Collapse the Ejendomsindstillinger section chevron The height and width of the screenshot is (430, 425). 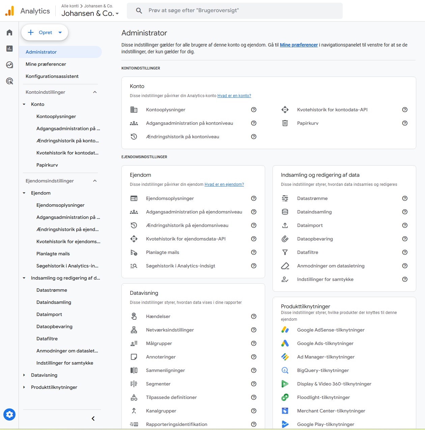click(95, 181)
